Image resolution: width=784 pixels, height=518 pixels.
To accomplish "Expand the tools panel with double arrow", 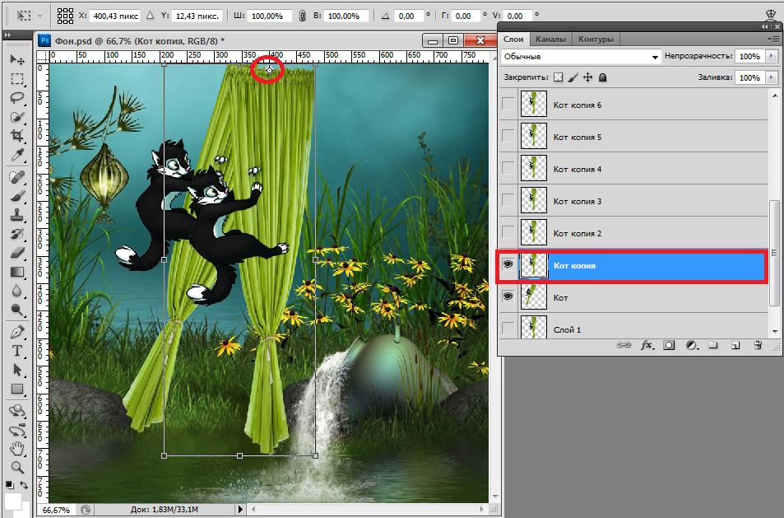I will [x=7, y=35].
